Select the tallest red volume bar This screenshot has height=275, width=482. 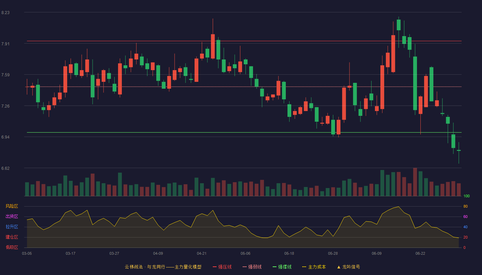pyautogui.click(x=415, y=182)
